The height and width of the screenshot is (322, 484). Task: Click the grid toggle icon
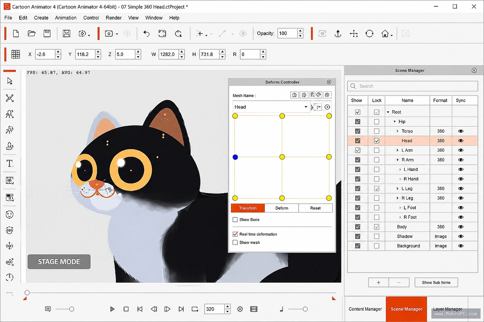(15, 54)
